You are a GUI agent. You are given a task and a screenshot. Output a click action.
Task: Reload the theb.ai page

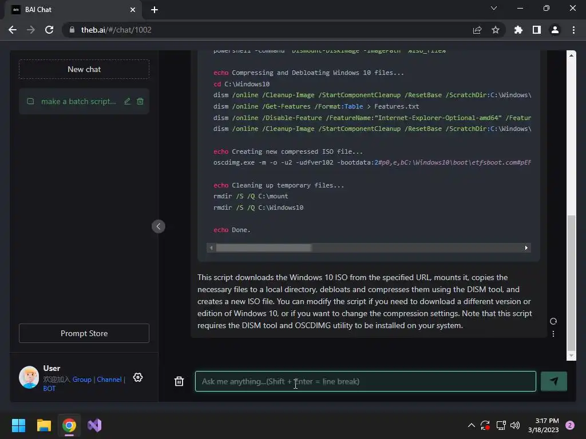click(x=49, y=30)
